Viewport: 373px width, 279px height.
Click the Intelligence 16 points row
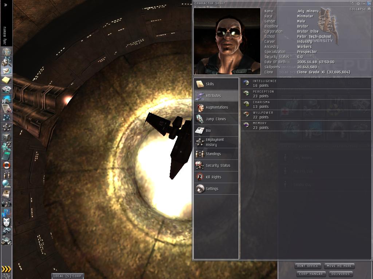click(306, 83)
